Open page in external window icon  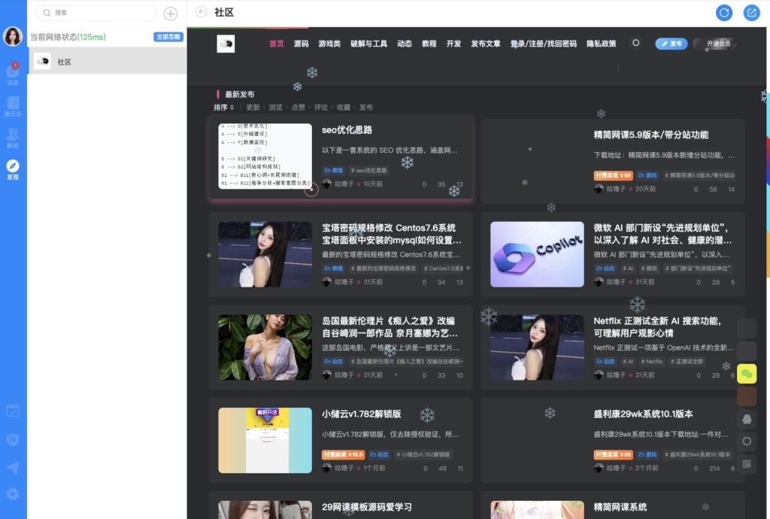click(x=751, y=12)
